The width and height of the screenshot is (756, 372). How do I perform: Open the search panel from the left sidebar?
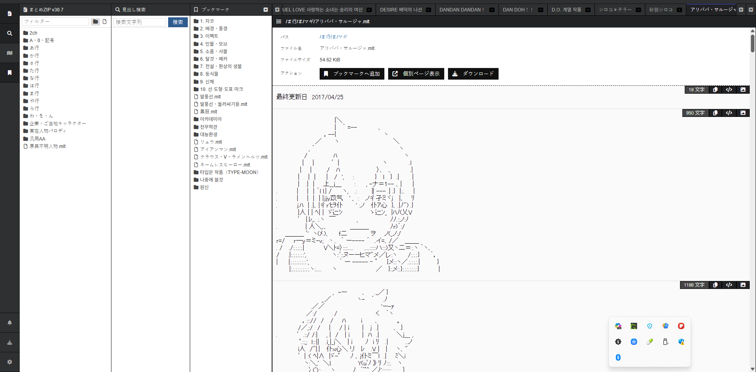9,33
